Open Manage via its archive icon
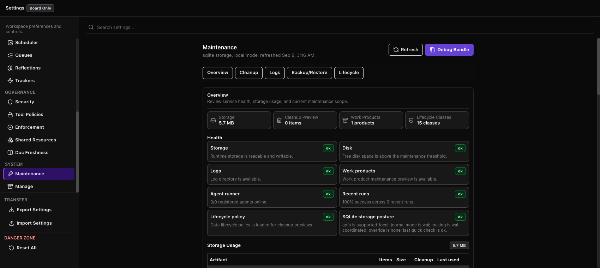This screenshot has height=268, width=600. click(10, 187)
